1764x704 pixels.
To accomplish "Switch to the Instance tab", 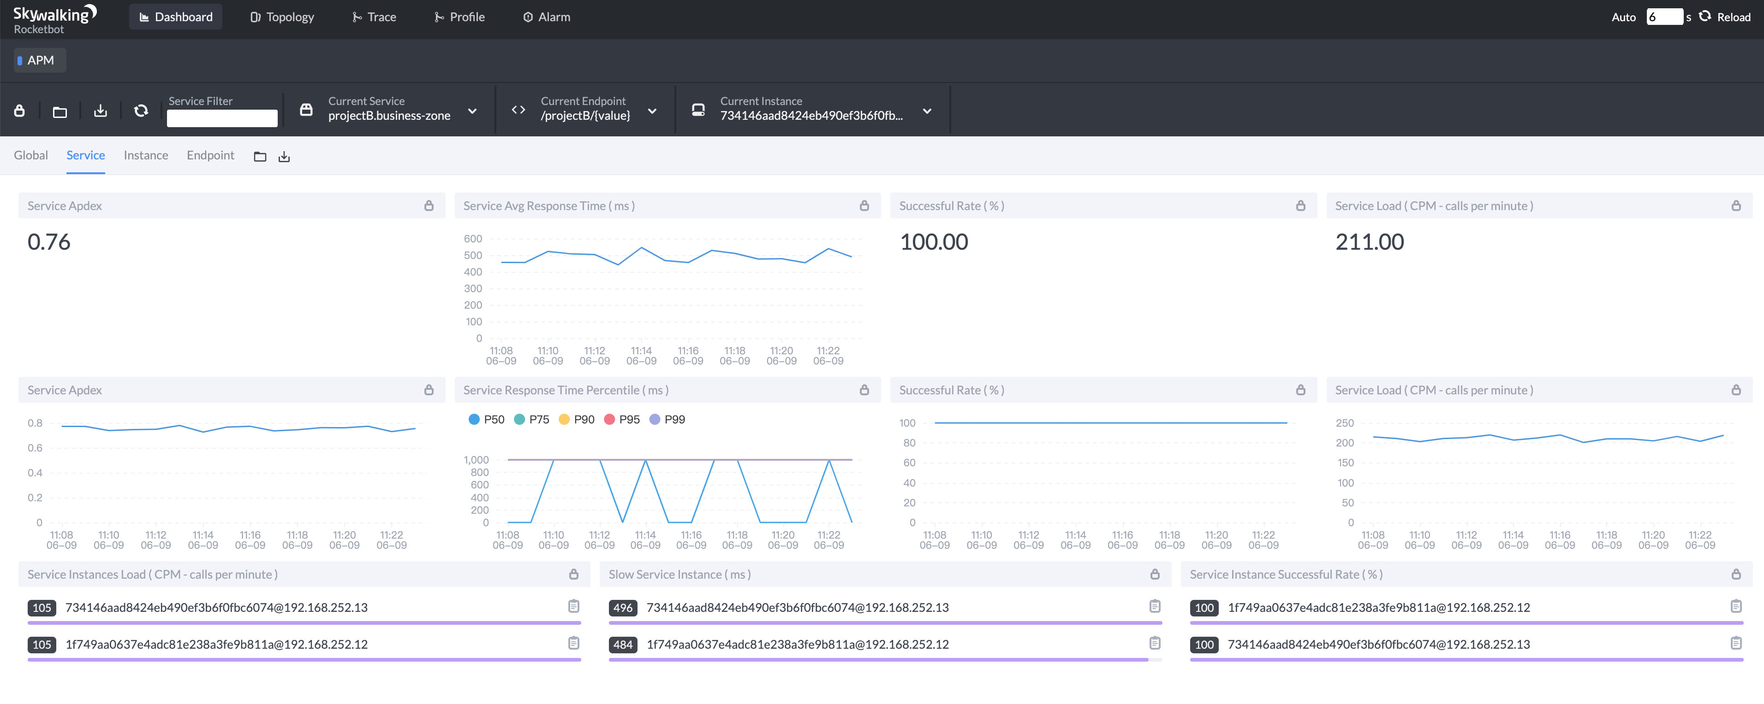I will 146,155.
